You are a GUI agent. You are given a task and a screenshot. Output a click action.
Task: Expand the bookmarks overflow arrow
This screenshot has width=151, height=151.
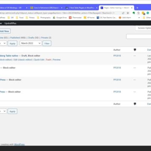click(139, 18)
